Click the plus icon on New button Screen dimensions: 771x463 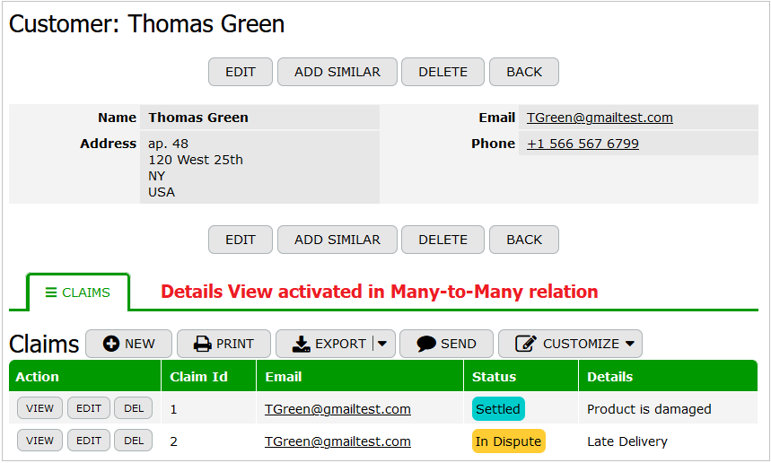[x=111, y=344]
